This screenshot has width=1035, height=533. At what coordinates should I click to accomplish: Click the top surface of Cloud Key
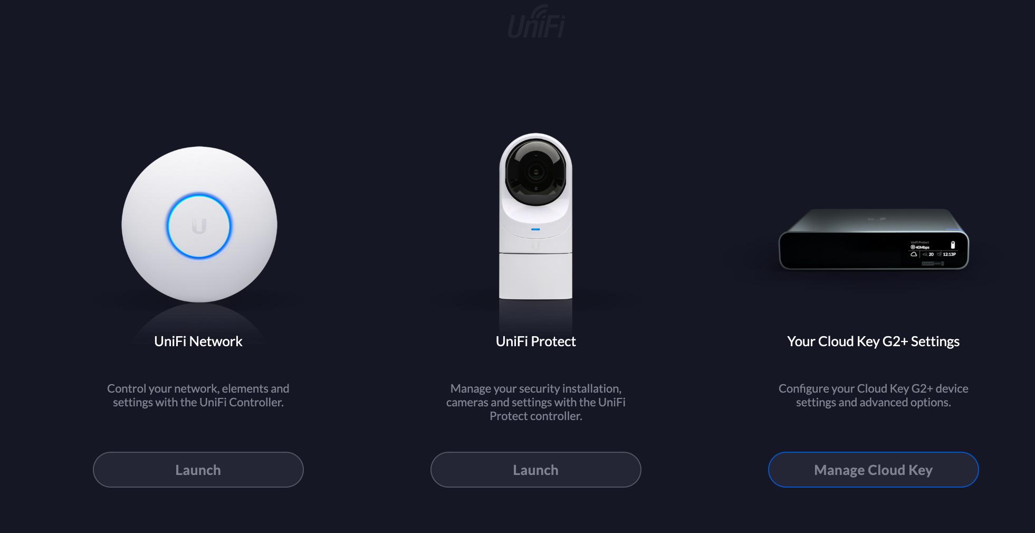pyautogui.click(x=874, y=221)
